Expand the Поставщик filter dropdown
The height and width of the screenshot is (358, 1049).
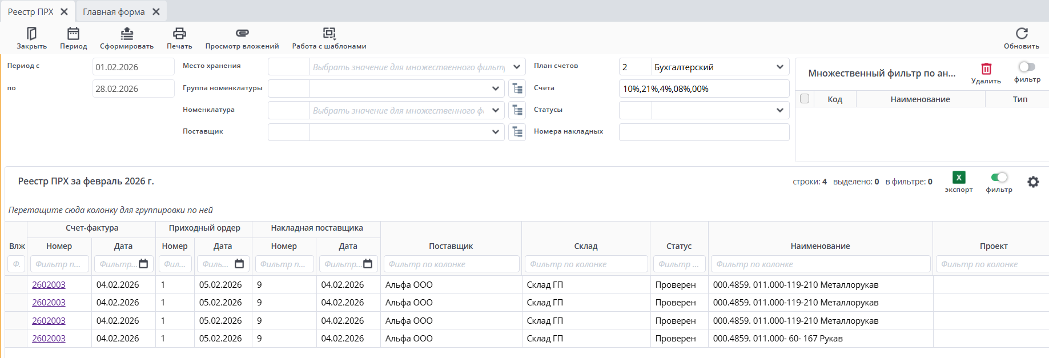point(495,132)
